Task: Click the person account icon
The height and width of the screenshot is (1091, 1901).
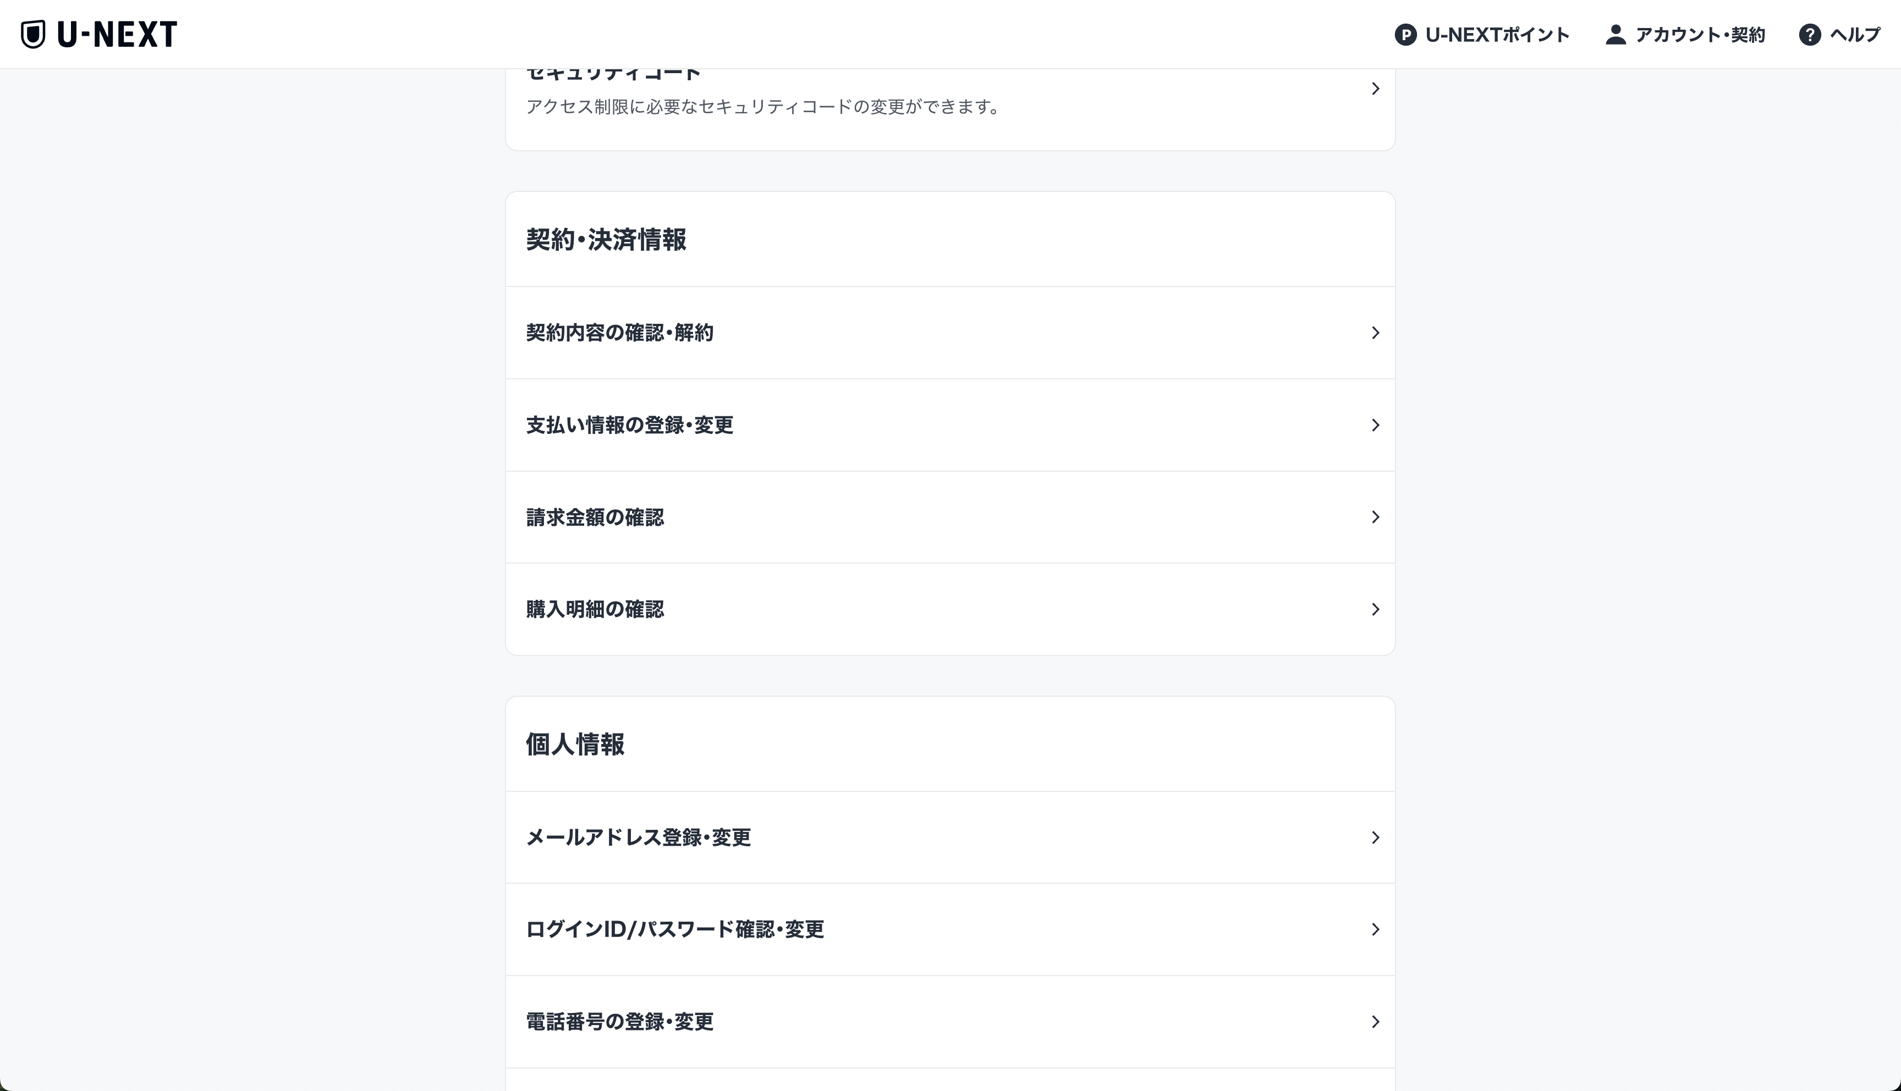Action: [x=1615, y=35]
